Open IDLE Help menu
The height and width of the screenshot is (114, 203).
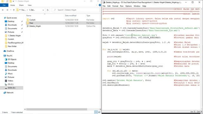144,6
